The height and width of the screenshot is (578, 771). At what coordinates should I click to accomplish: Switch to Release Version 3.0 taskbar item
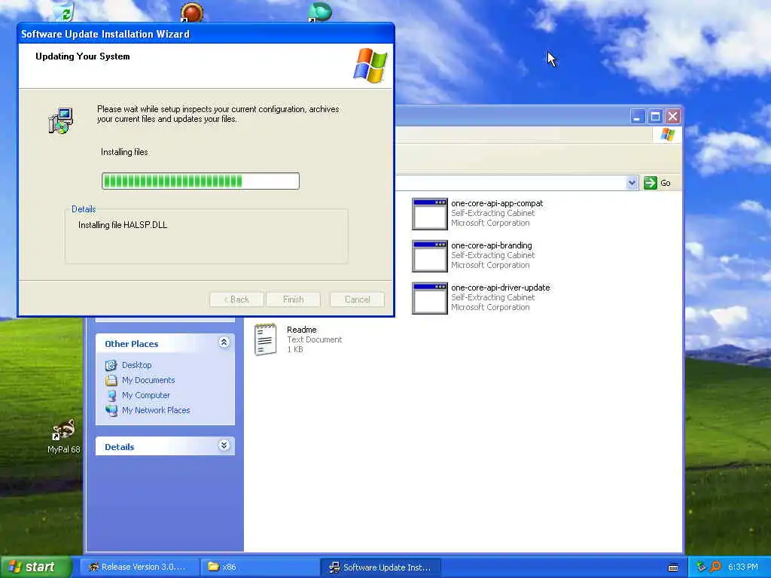tap(140, 567)
